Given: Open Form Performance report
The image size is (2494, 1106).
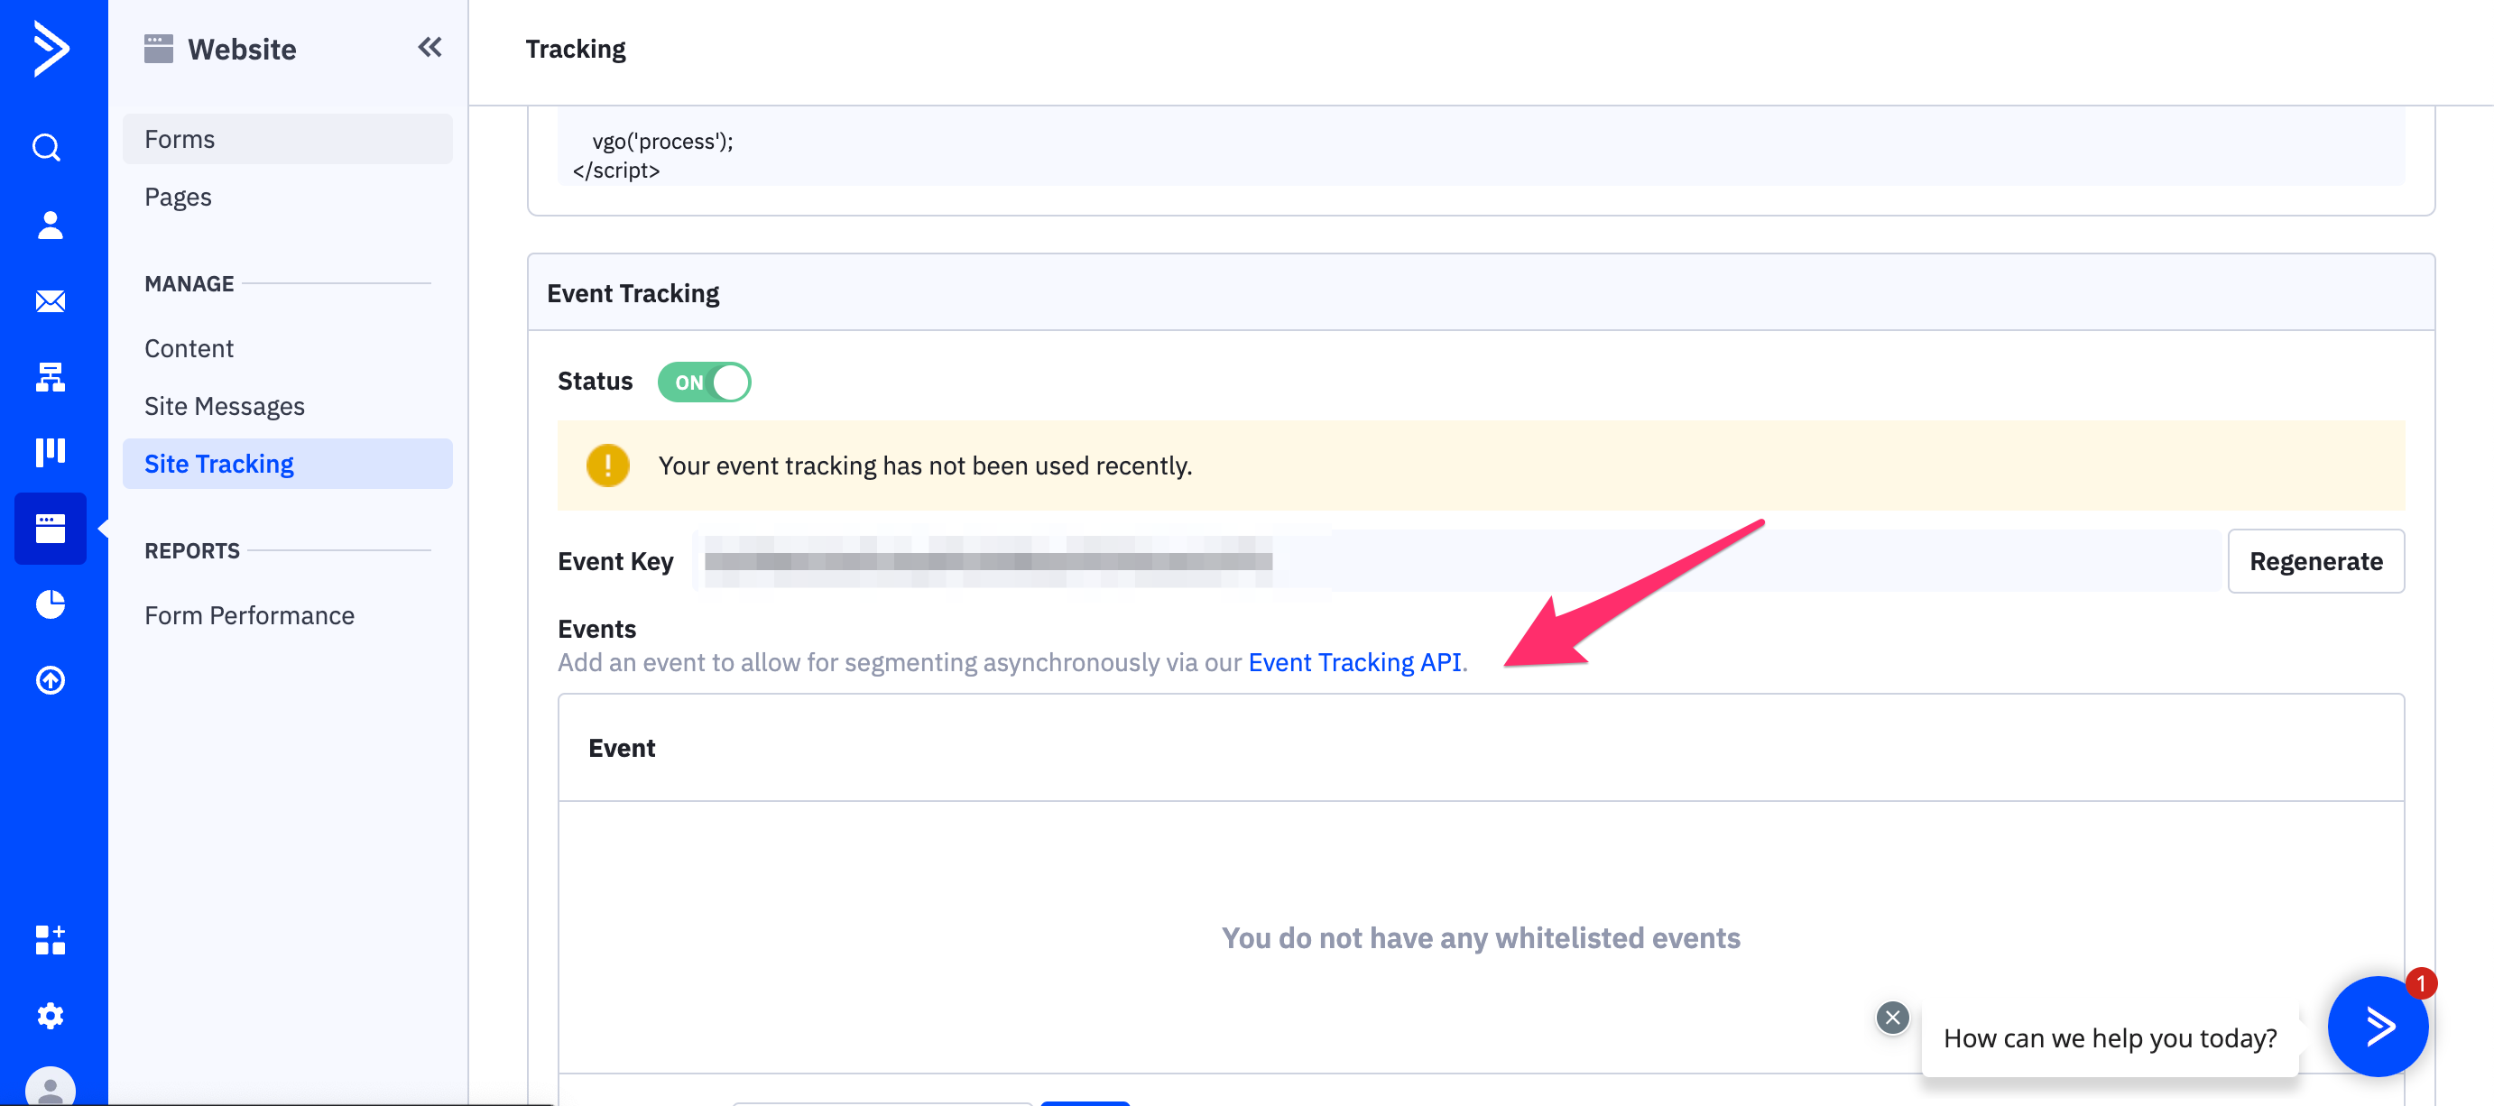Looking at the screenshot, I should (249, 615).
